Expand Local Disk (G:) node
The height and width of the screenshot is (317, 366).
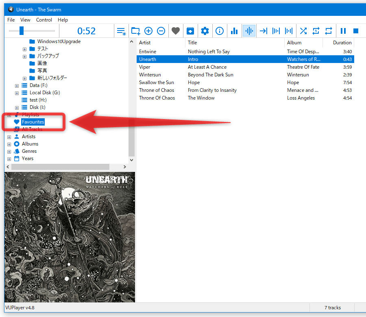click(17, 93)
